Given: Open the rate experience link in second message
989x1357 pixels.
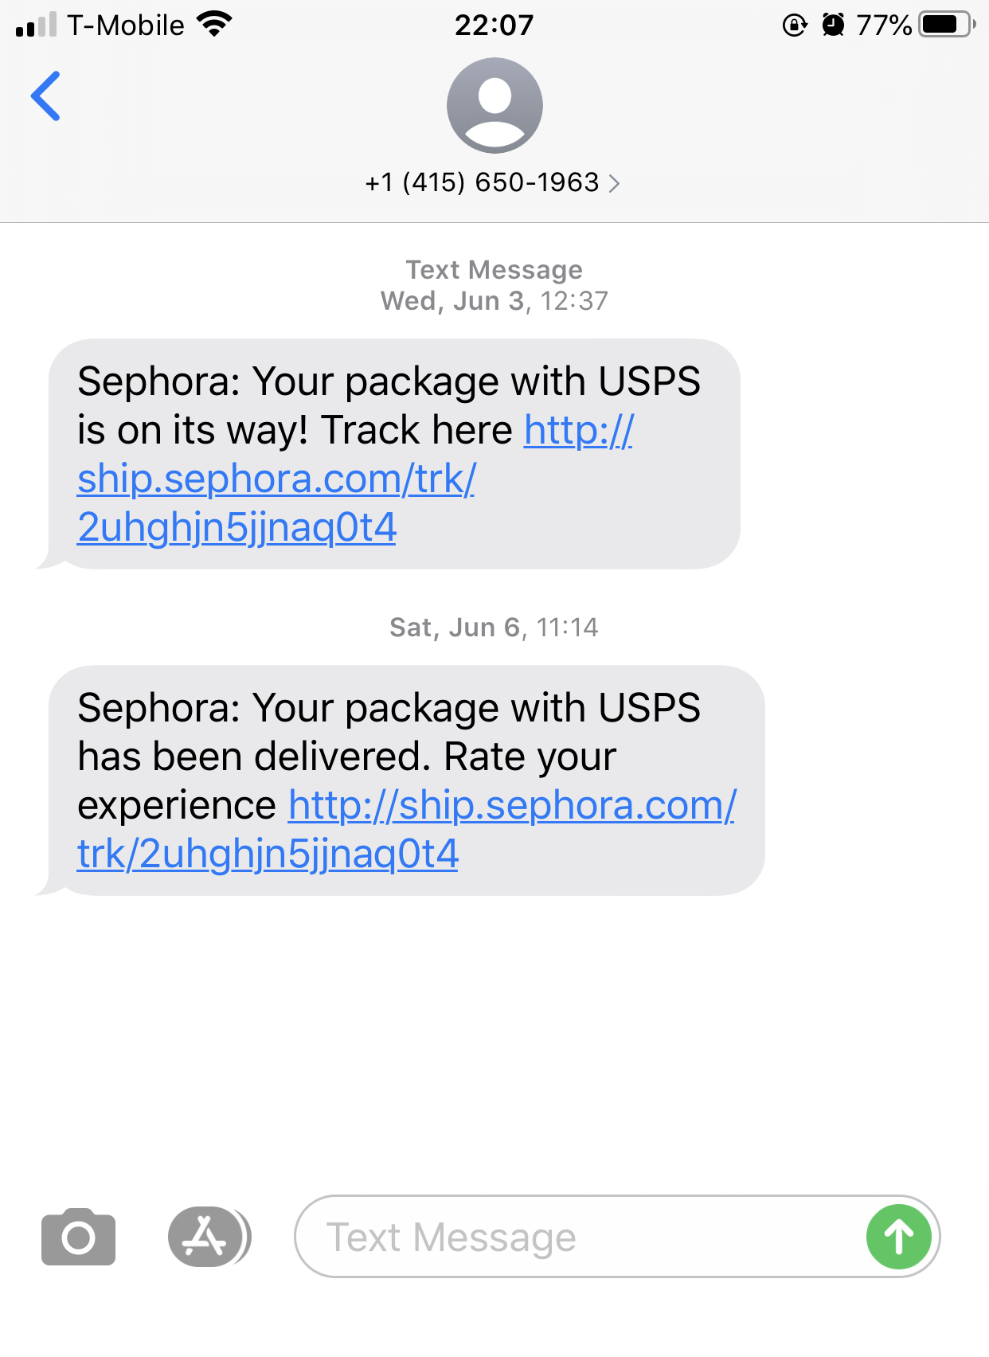Looking at the screenshot, I should pos(406,829).
